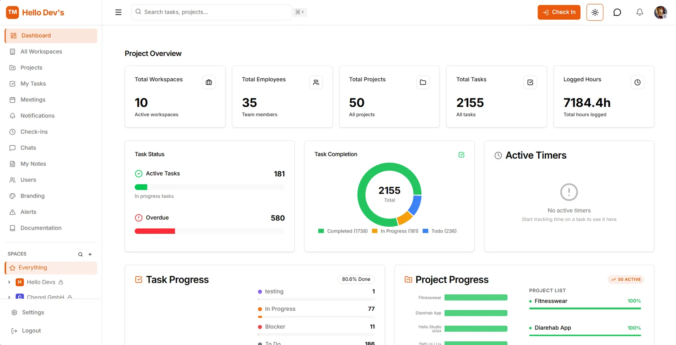The image size is (676, 345).
Task: Open Projects in the sidebar
Action: coord(51,68)
